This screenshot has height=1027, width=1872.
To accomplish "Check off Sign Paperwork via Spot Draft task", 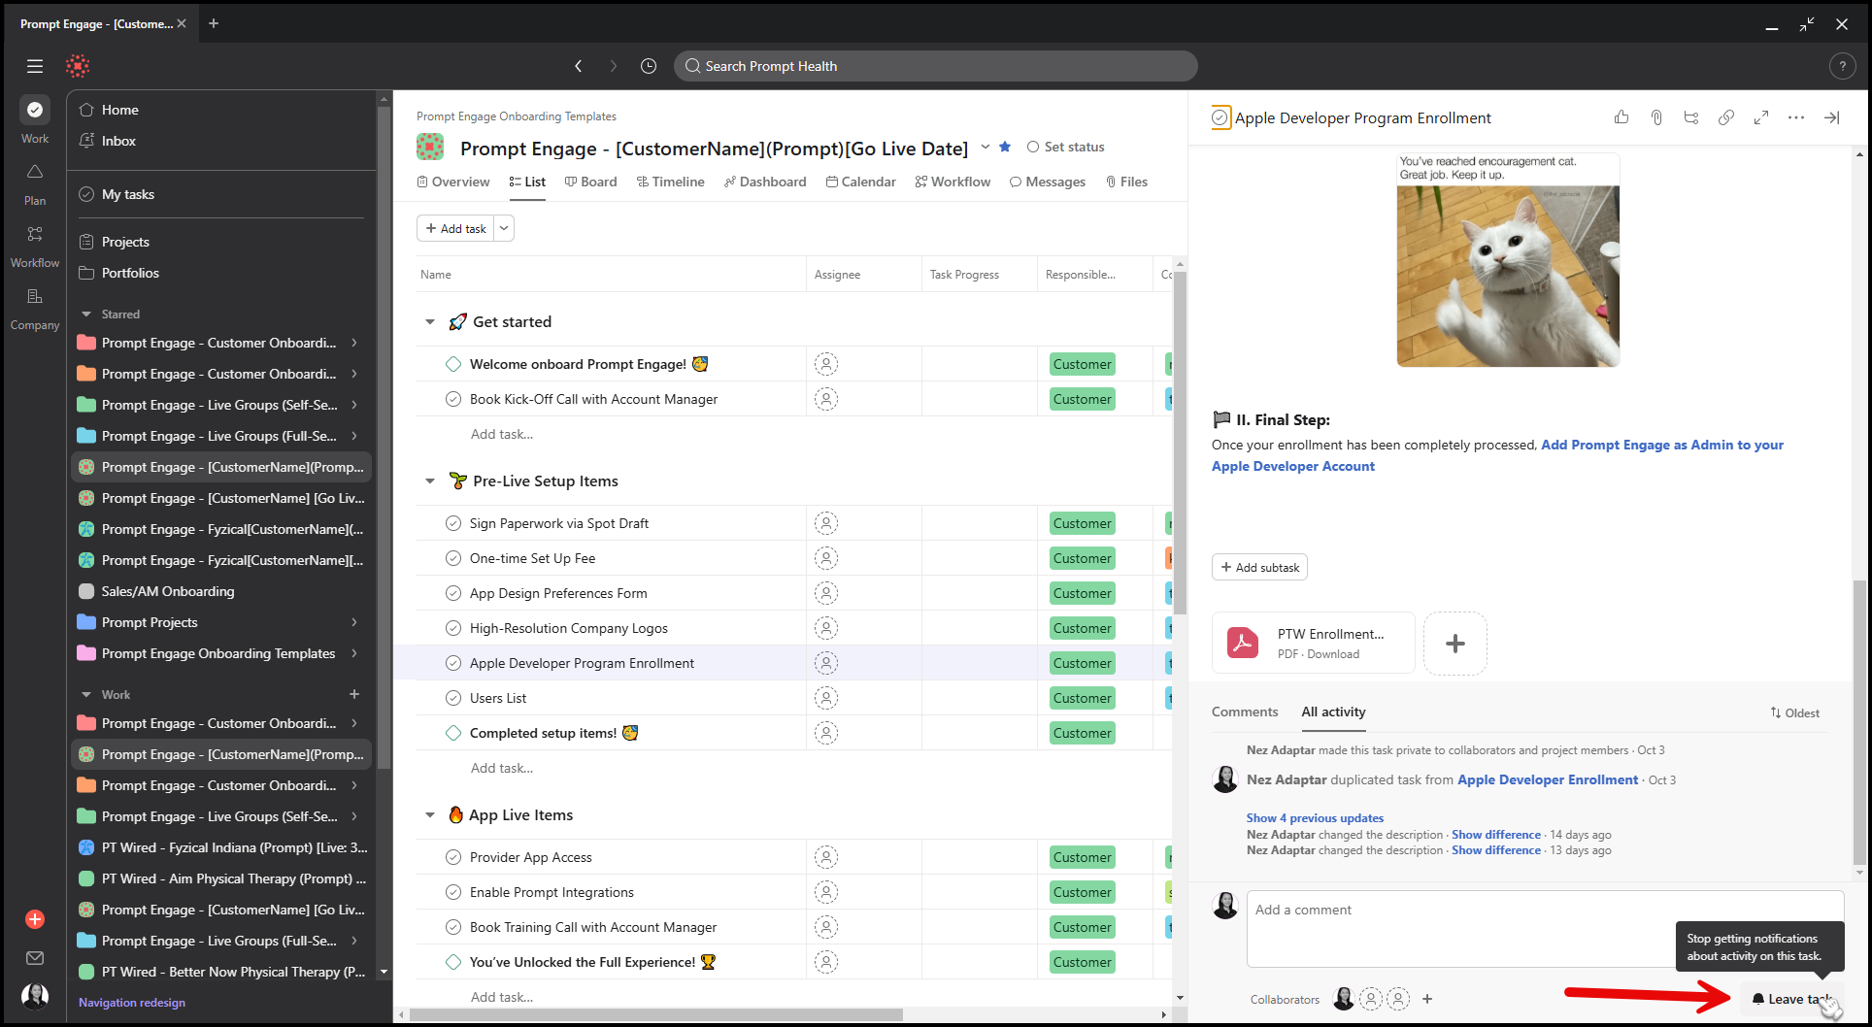I will click(453, 523).
